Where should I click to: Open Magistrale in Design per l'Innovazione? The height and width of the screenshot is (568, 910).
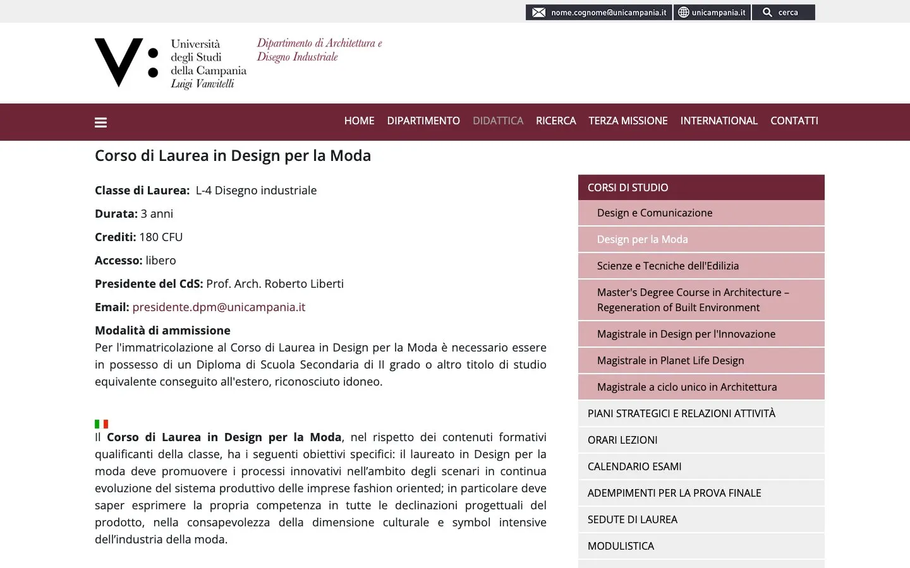point(701,334)
